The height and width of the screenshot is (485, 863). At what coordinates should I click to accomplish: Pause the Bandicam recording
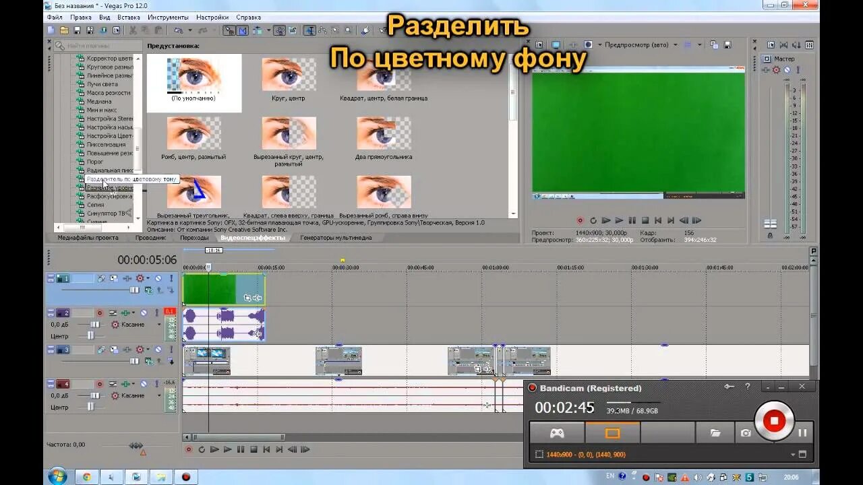click(x=802, y=433)
